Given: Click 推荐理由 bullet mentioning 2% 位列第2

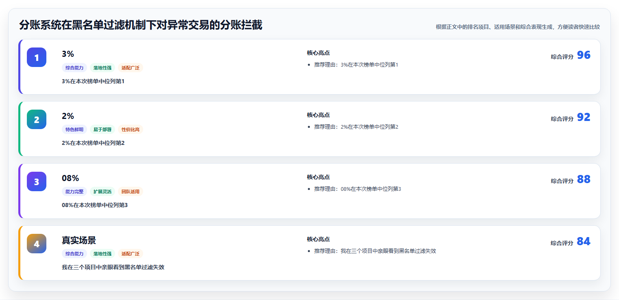Looking at the screenshot, I should click(356, 127).
